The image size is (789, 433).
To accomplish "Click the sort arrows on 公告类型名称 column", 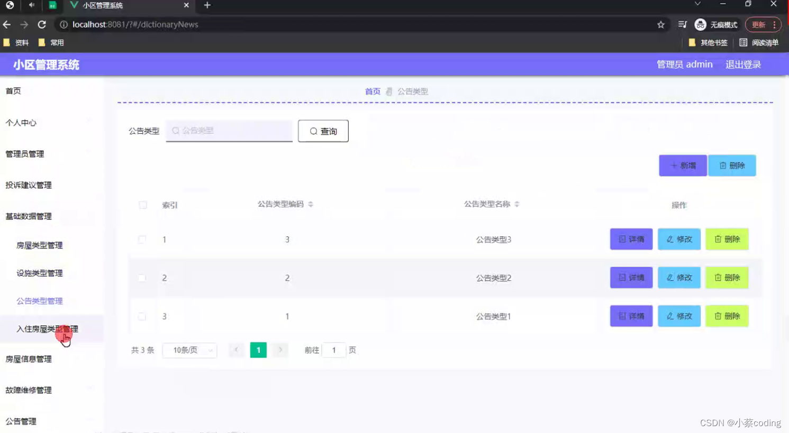I will coord(516,204).
